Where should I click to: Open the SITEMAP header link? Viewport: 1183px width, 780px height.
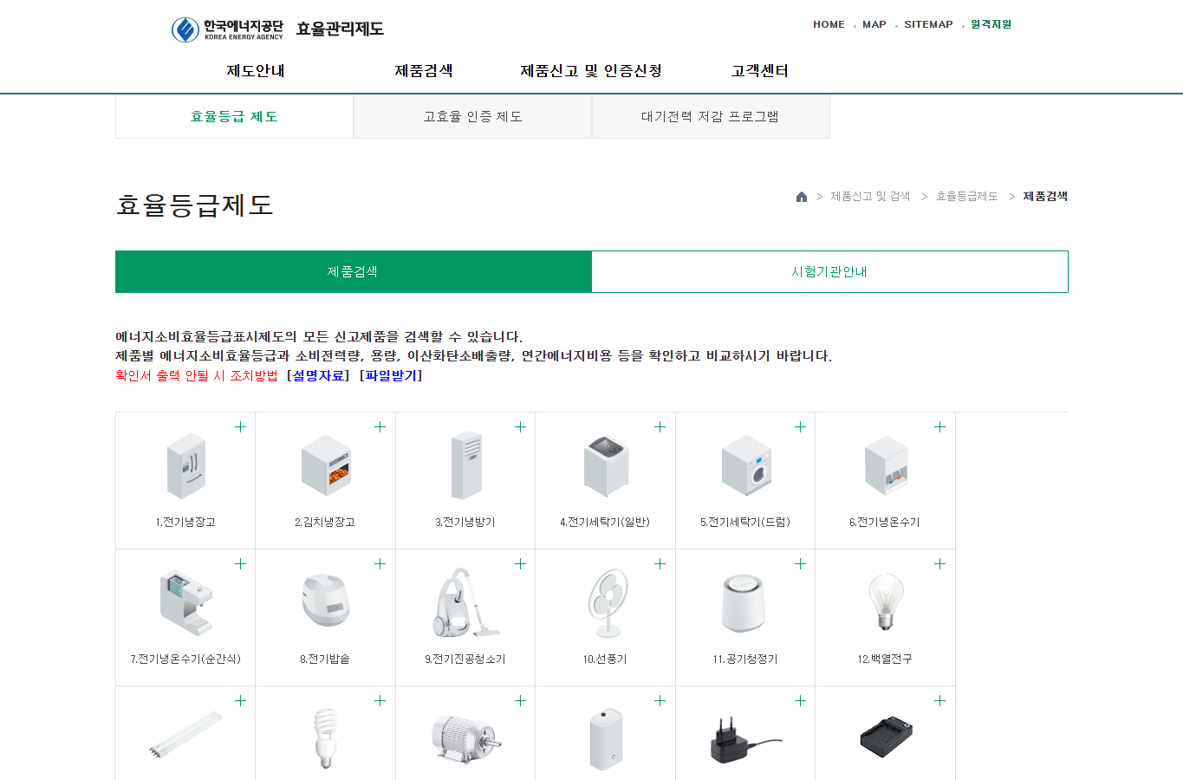pyautogui.click(x=928, y=24)
